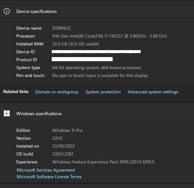Click the Installed RAM 32.0 GB value
Screen dimensions: 194x188
click(x=75, y=44)
